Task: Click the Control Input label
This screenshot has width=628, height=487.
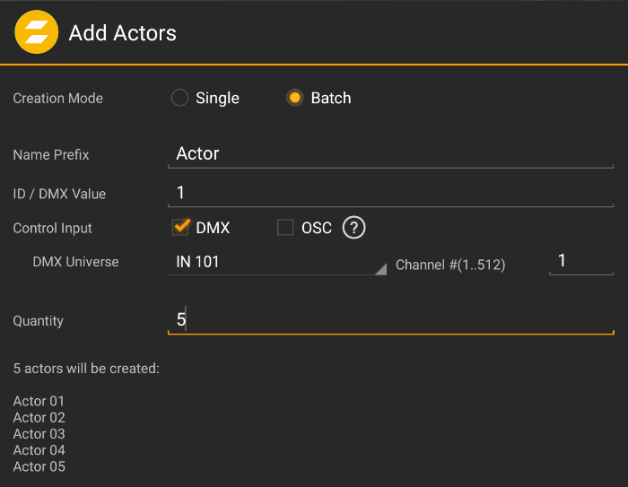Action: (52, 229)
